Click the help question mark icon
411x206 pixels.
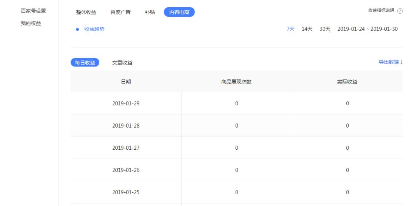[400, 11]
